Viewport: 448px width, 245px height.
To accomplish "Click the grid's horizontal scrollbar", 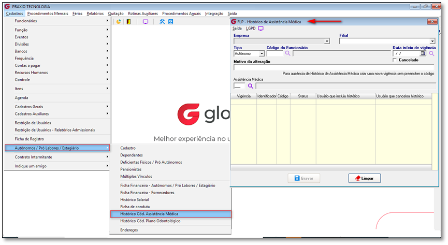I will pyautogui.click(x=331, y=167).
